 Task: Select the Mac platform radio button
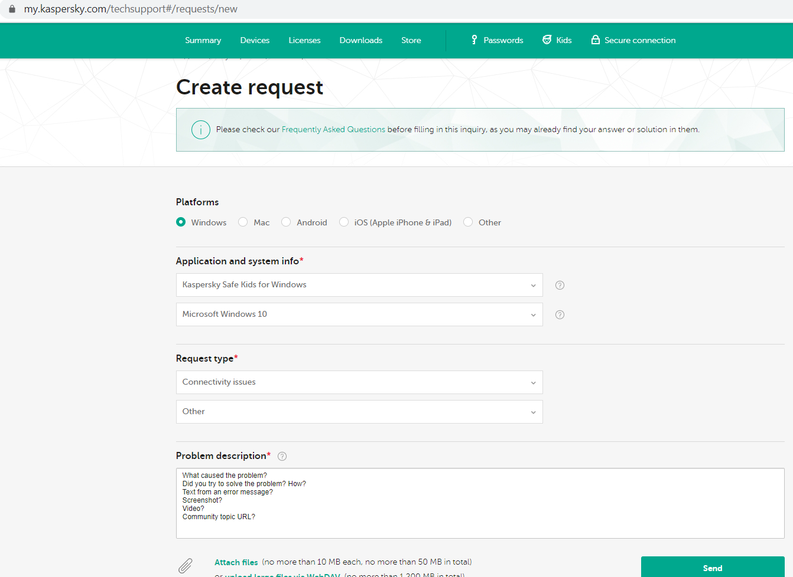tap(243, 222)
